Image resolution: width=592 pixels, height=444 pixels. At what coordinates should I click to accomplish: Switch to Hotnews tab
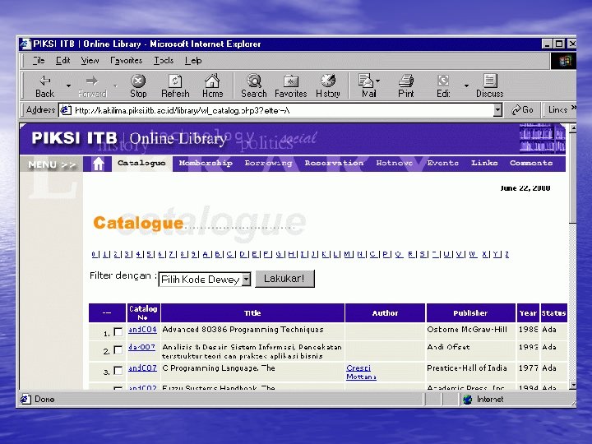394,163
